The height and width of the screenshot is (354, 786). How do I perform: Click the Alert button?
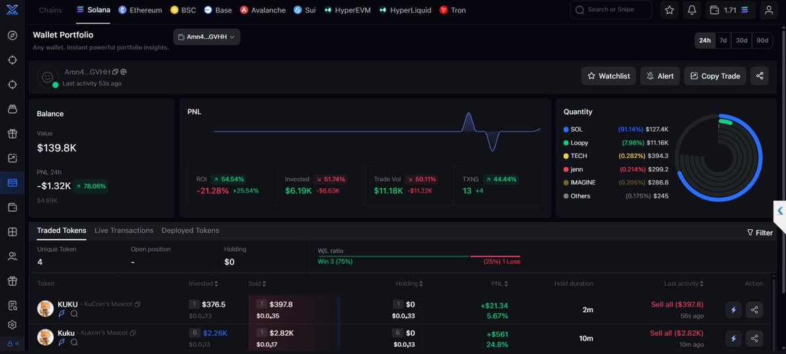point(660,76)
